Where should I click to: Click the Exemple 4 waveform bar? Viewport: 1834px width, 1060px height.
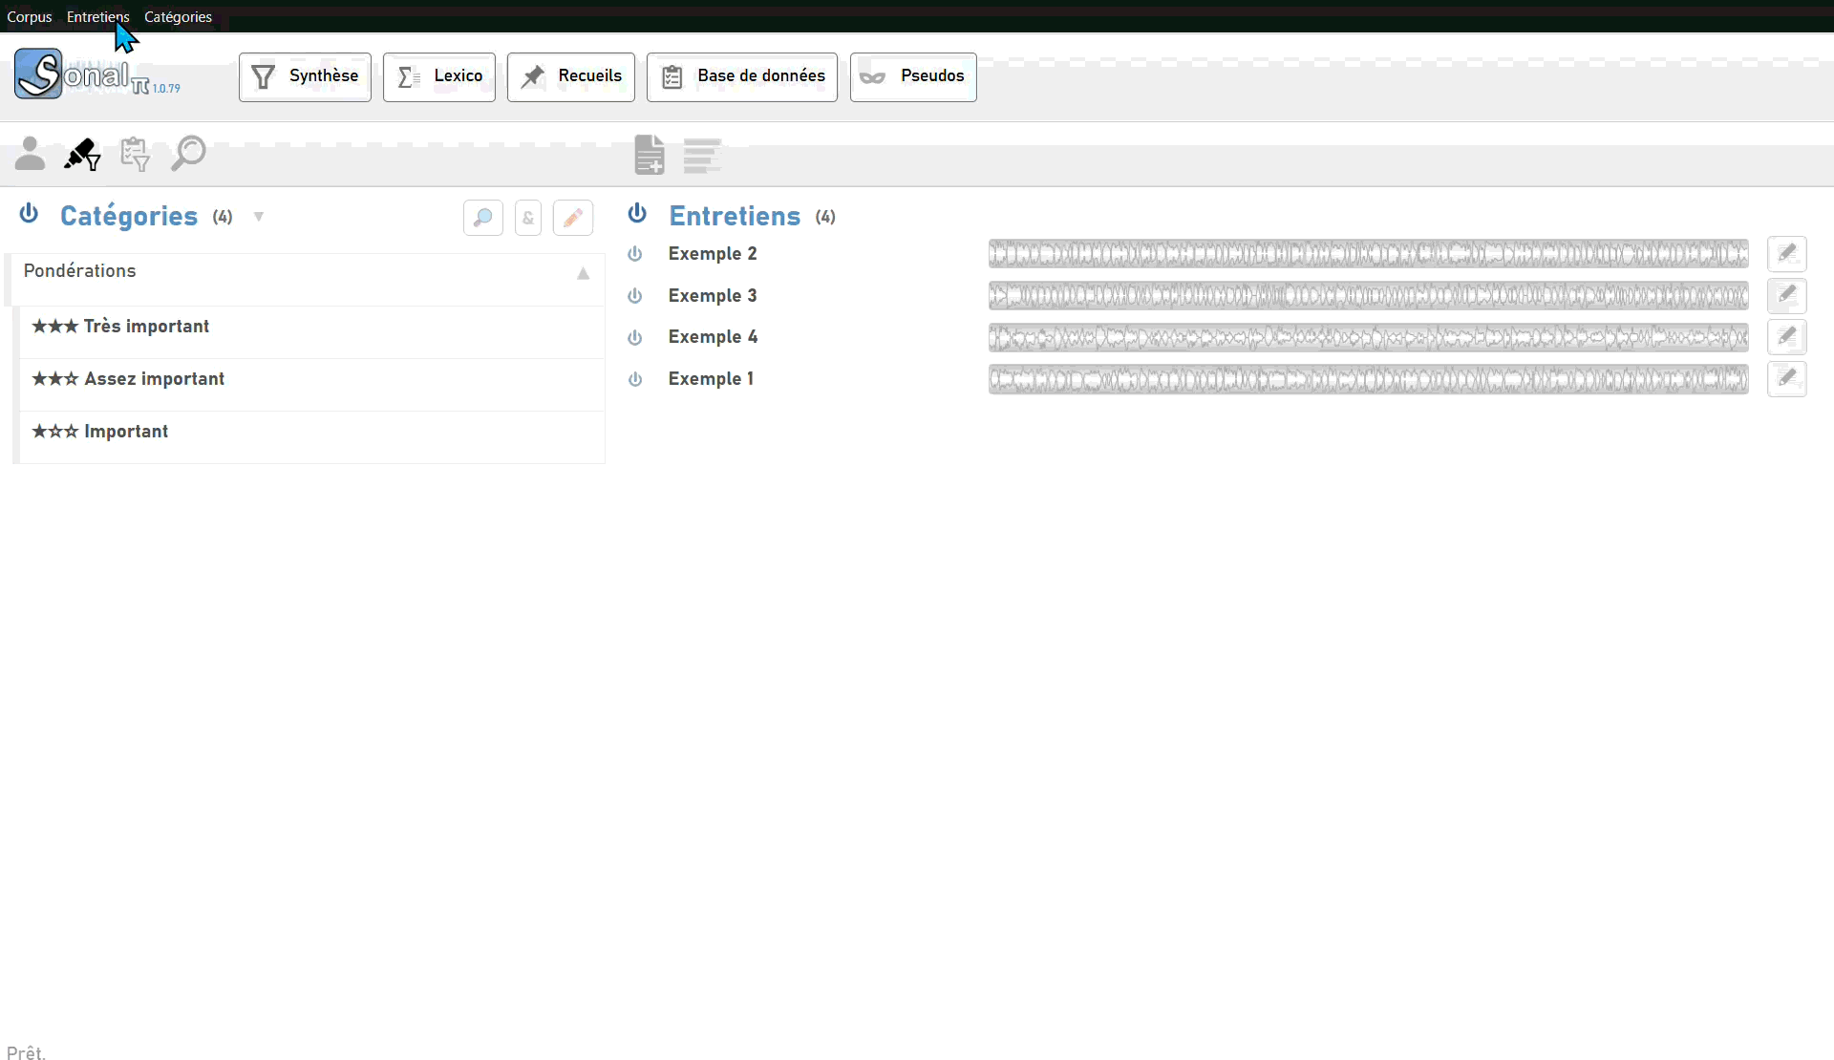tap(1369, 337)
